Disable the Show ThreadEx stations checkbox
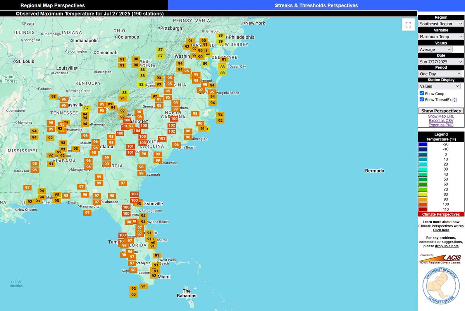 point(422,99)
